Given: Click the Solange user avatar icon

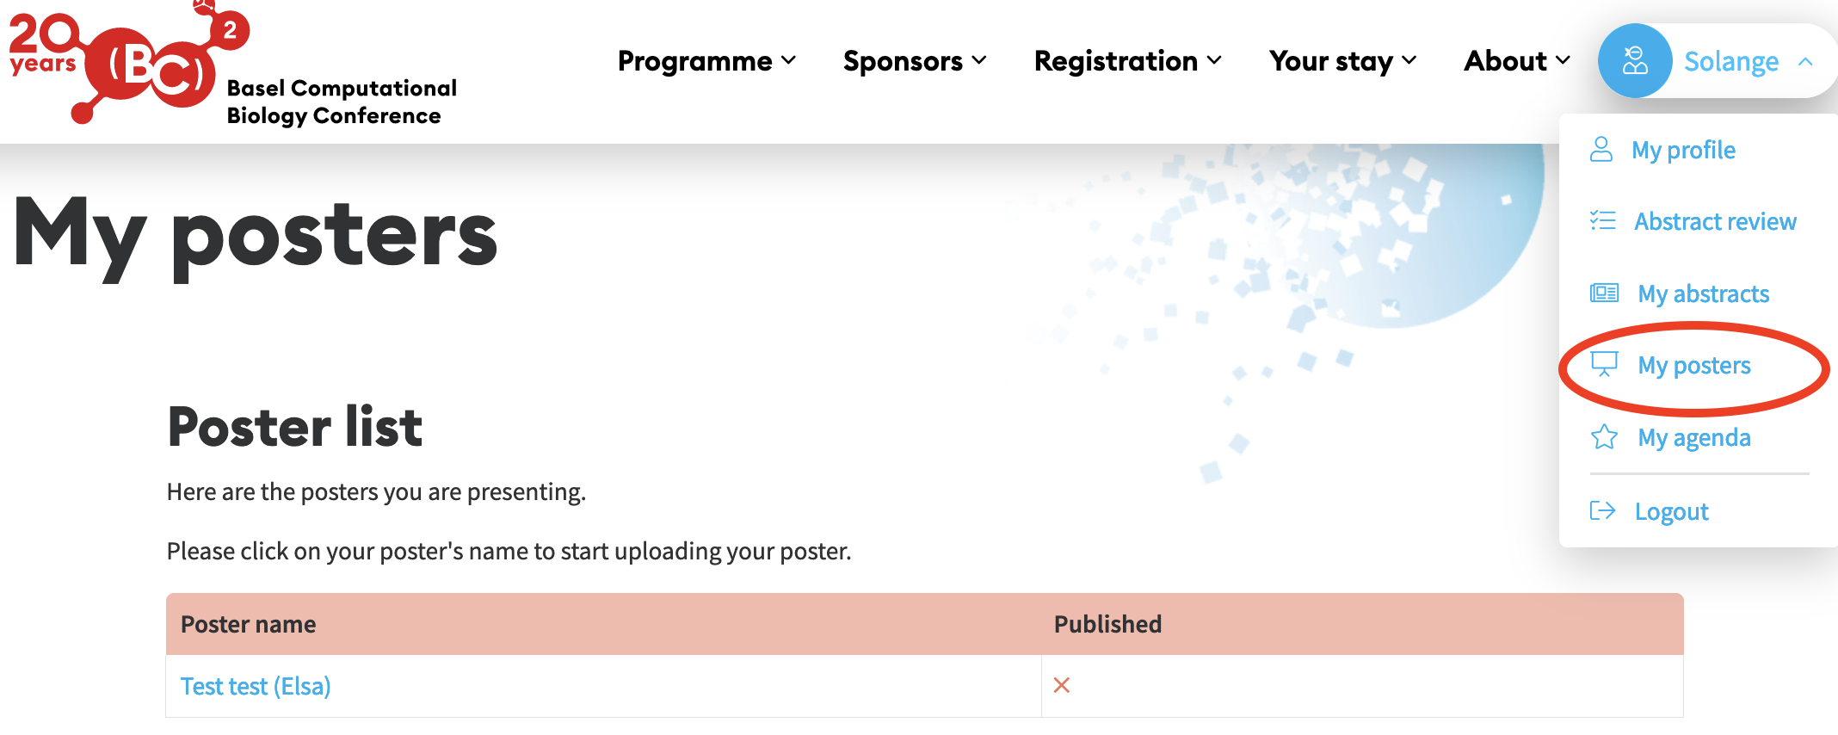Looking at the screenshot, I should click(1634, 61).
